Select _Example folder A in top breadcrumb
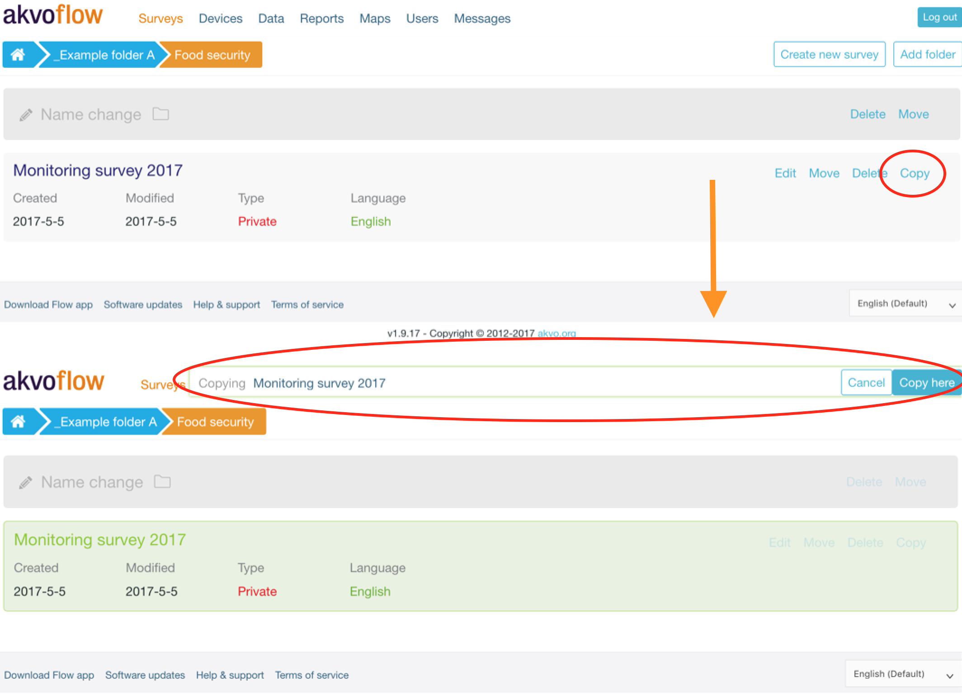Screen dimensions: 962x696 [x=104, y=55]
